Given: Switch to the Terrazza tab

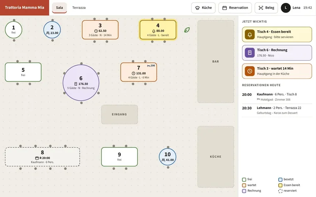Looking at the screenshot, I should [x=79, y=7].
